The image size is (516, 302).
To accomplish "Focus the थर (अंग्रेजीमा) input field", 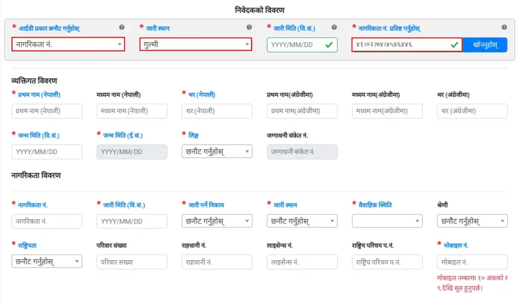I will point(472,111).
